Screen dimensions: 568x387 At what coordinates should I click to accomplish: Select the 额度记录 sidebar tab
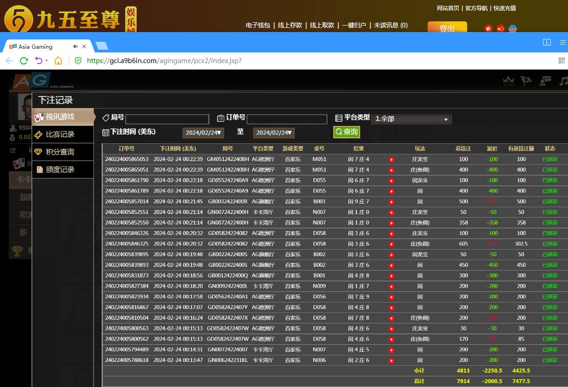tap(60, 170)
